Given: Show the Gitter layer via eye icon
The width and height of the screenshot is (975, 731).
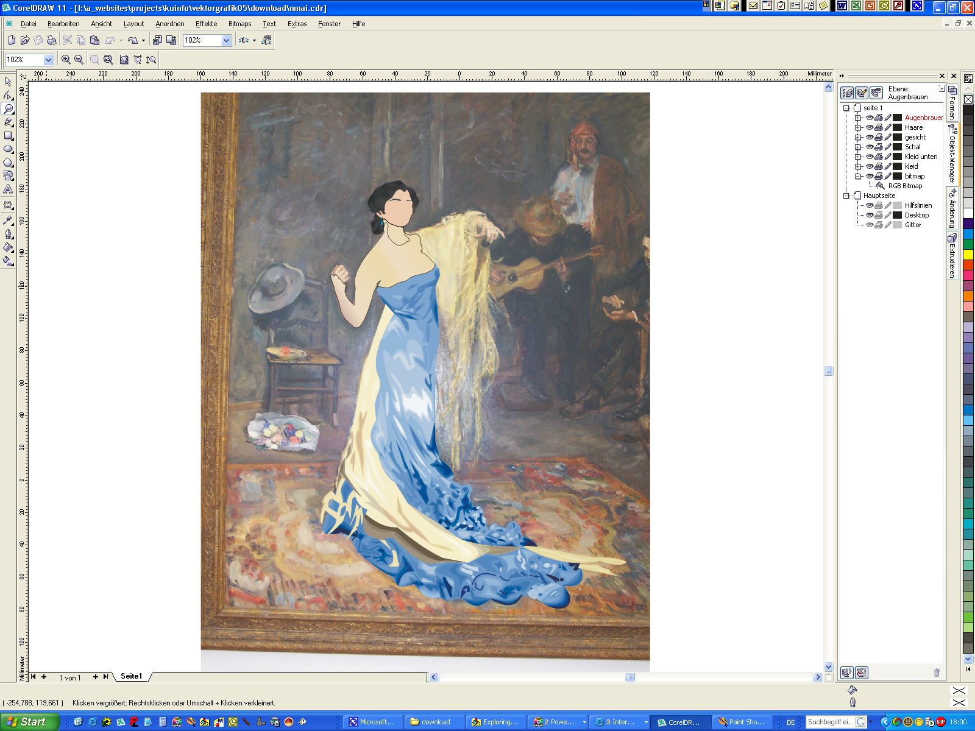Looking at the screenshot, I should coord(870,225).
